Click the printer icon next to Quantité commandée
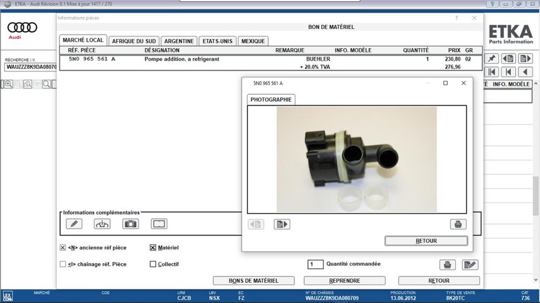540x303 pixels. (447, 264)
